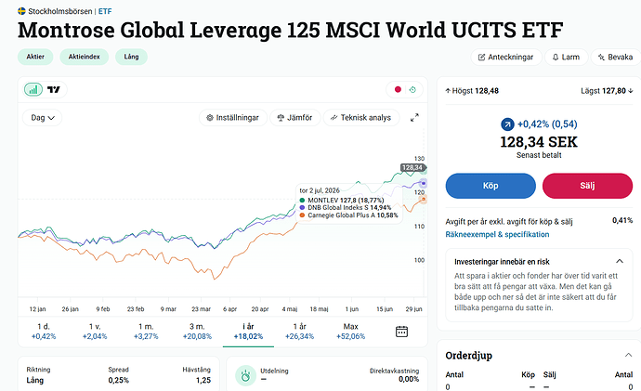The height and width of the screenshot is (391, 641).
Task: Click the green MONTLEV legend dot
Action: (x=302, y=201)
